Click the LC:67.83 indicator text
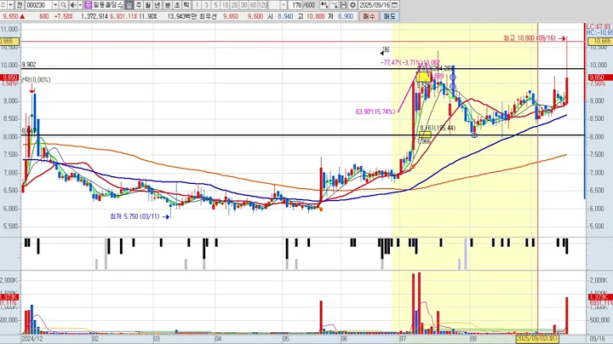 point(599,26)
